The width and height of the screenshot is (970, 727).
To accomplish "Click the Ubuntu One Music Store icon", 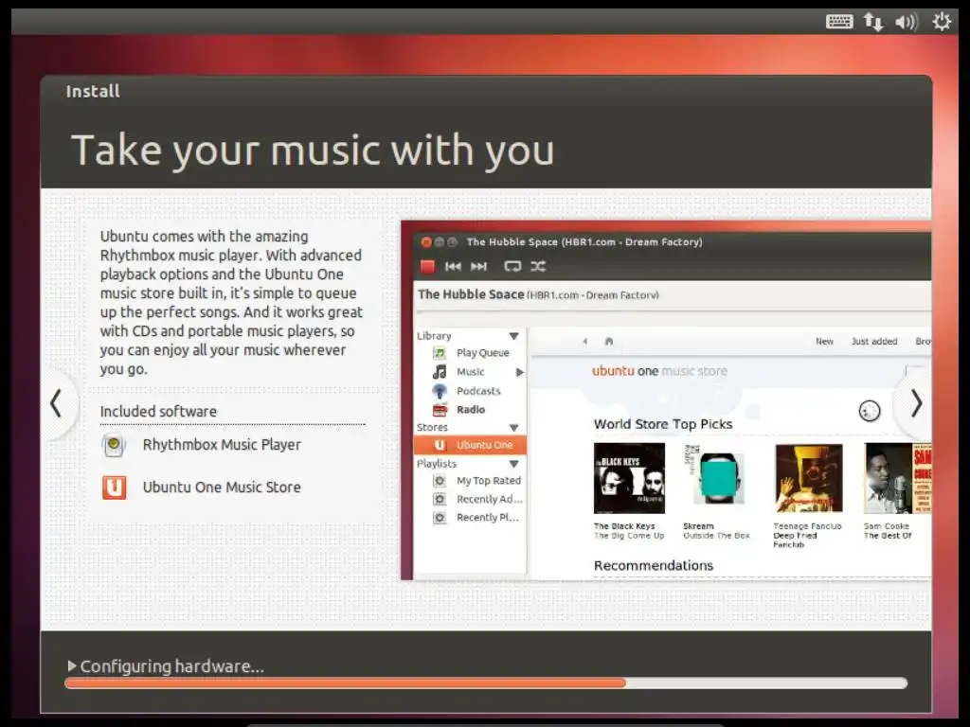I will click(x=115, y=488).
